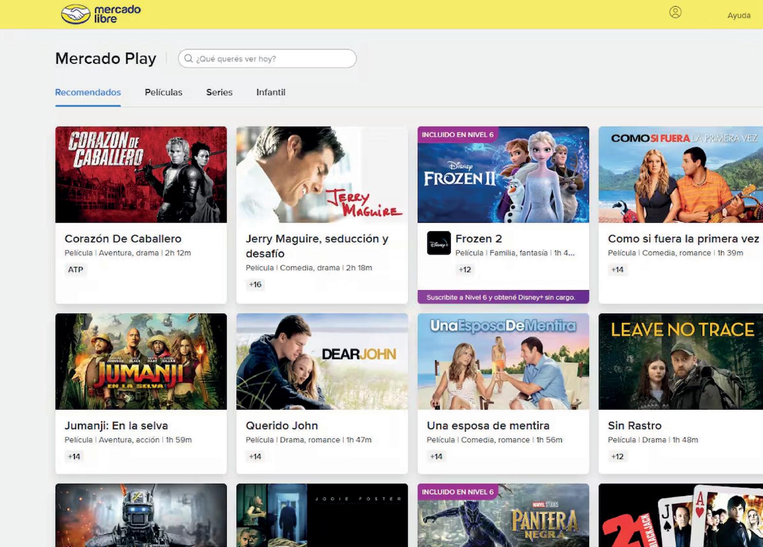
Task: Click 'Película | Aventura, drama | 2h 12m' text
Action: coord(127,253)
